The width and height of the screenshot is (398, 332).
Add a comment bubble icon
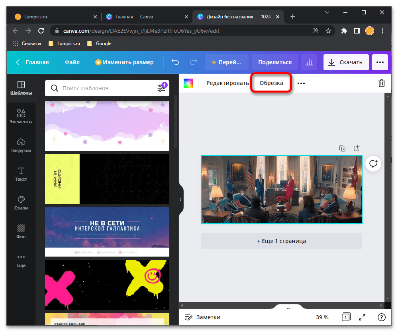click(373, 164)
